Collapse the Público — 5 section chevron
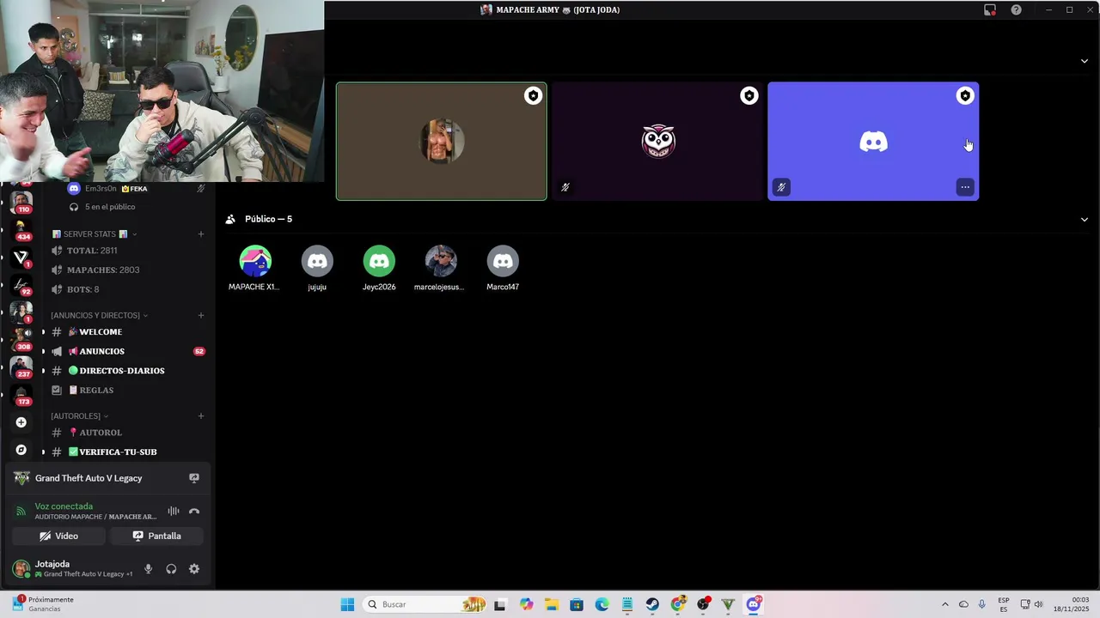The width and height of the screenshot is (1100, 618). point(1085,219)
